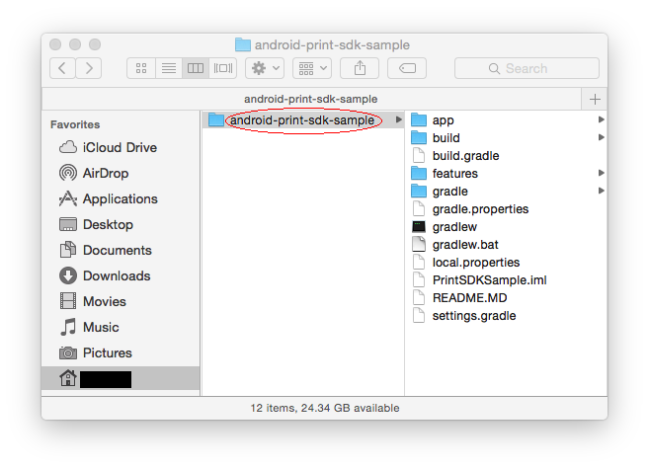Click the Favorites sidebar heading

tap(75, 124)
